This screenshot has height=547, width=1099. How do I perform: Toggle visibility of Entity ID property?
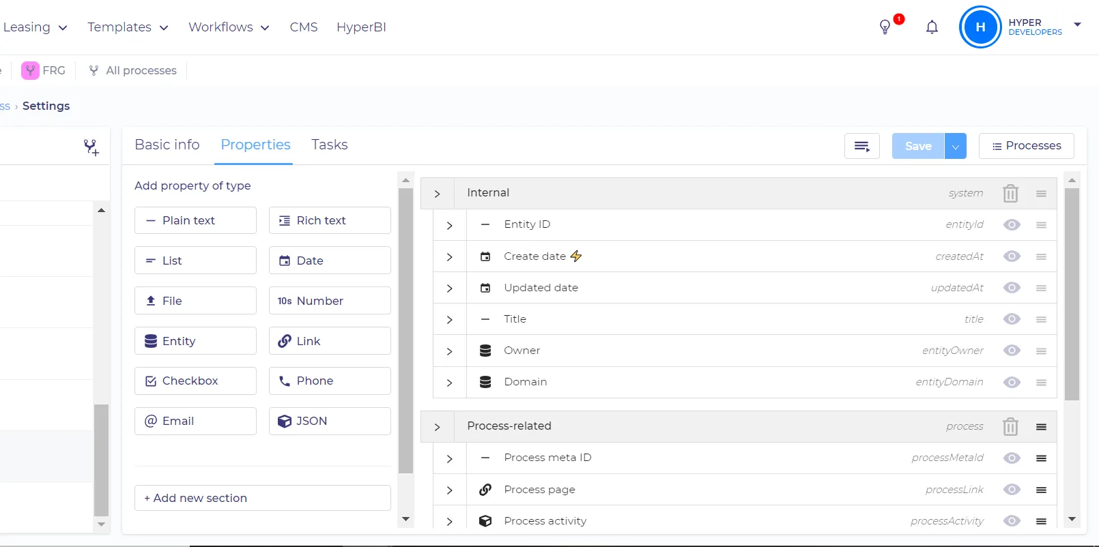point(1012,224)
